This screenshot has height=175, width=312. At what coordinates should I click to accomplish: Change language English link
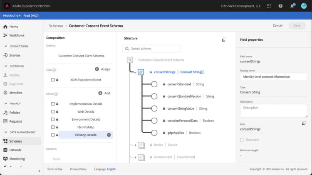click(x=111, y=169)
